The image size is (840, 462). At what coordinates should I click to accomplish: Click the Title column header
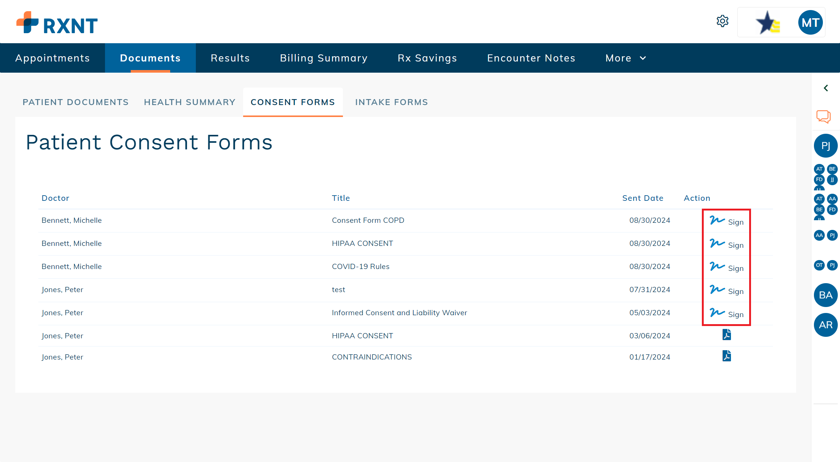pos(341,198)
